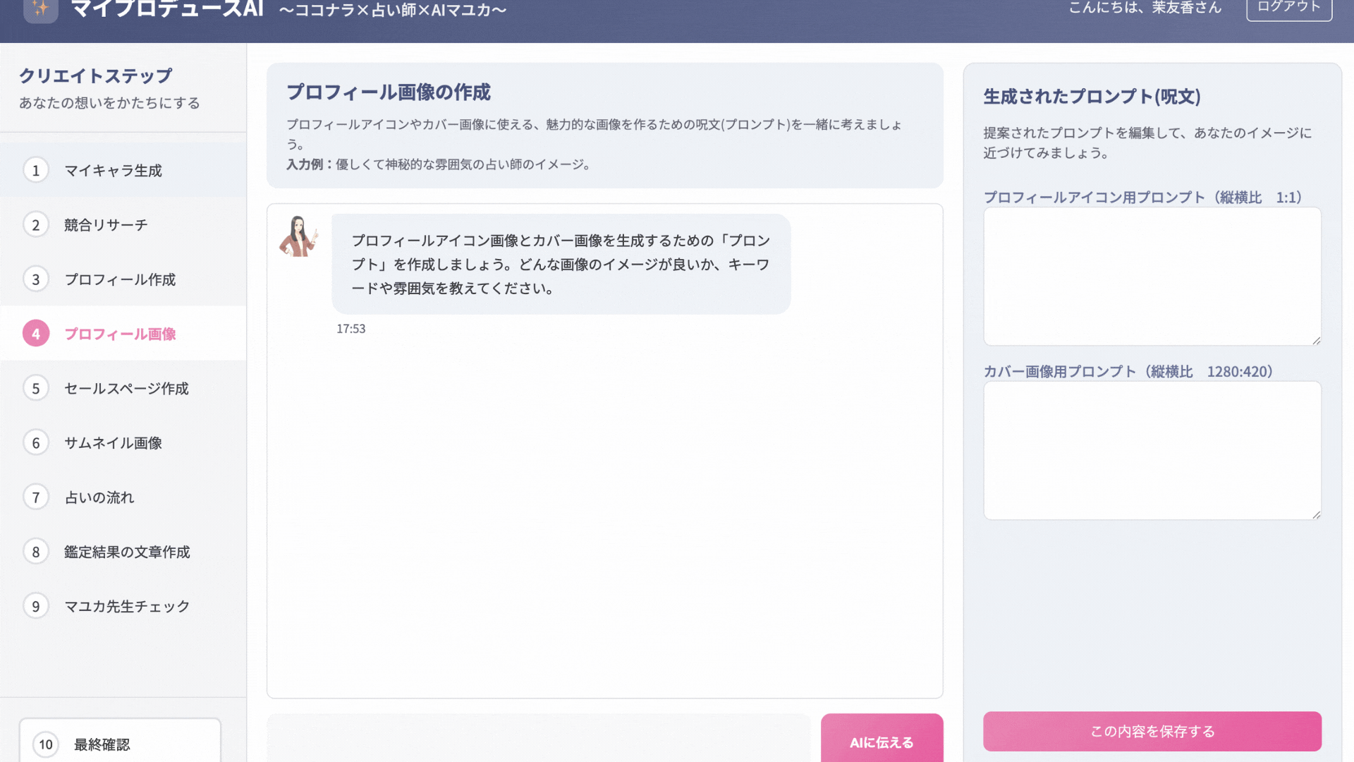
Task: Click step 10 circle icon
Action: (x=46, y=744)
